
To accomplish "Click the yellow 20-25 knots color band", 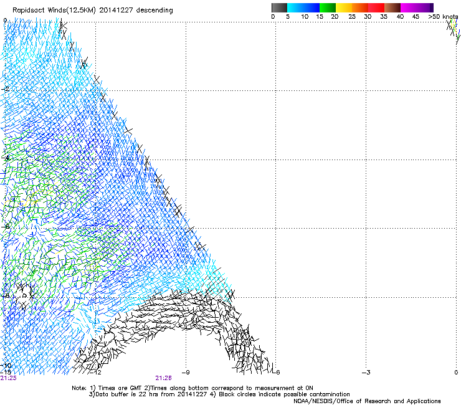I will click(344, 7).
